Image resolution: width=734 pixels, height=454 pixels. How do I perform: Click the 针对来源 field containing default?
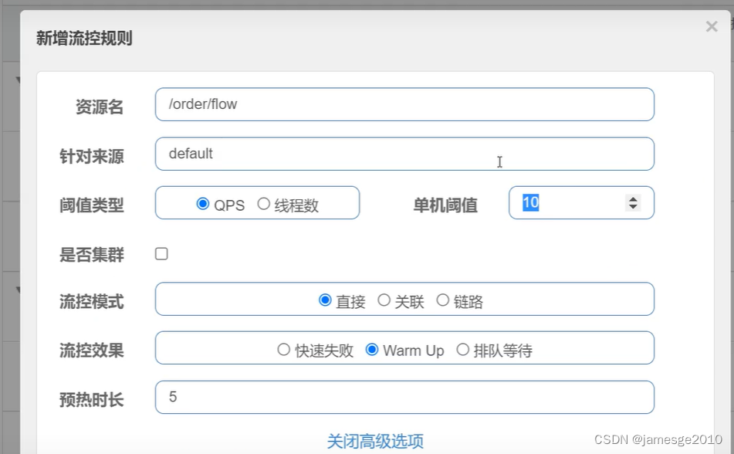tap(404, 154)
